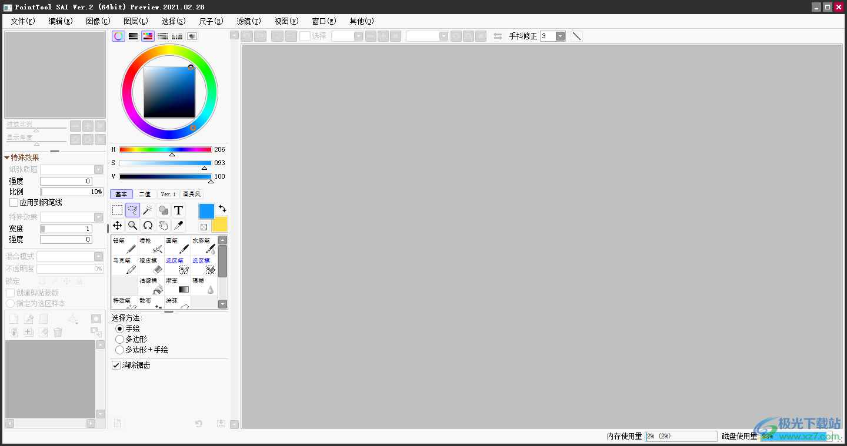Screen dimensions: 847x446
Task: Select the magic wand tool
Action: click(148, 210)
